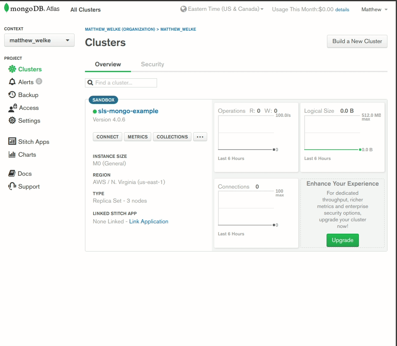The width and height of the screenshot is (397, 346).
Task: Click the Stitch Apps icon
Action: [12, 141]
